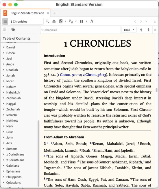Close the locator bar with X
The width and height of the screenshot is (159, 189).
point(155,30)
